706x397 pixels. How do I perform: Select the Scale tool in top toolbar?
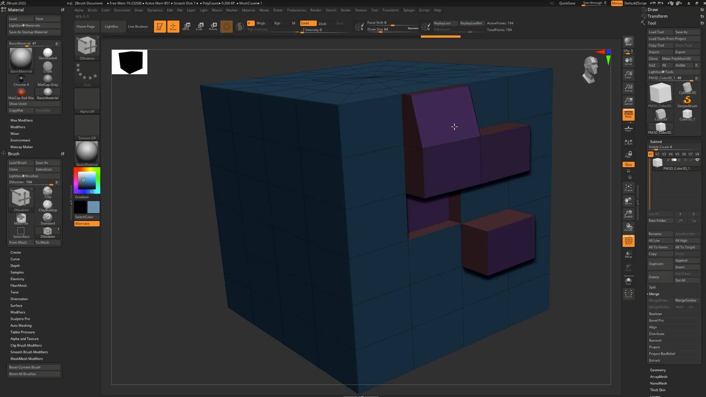[x=200, y=26]
